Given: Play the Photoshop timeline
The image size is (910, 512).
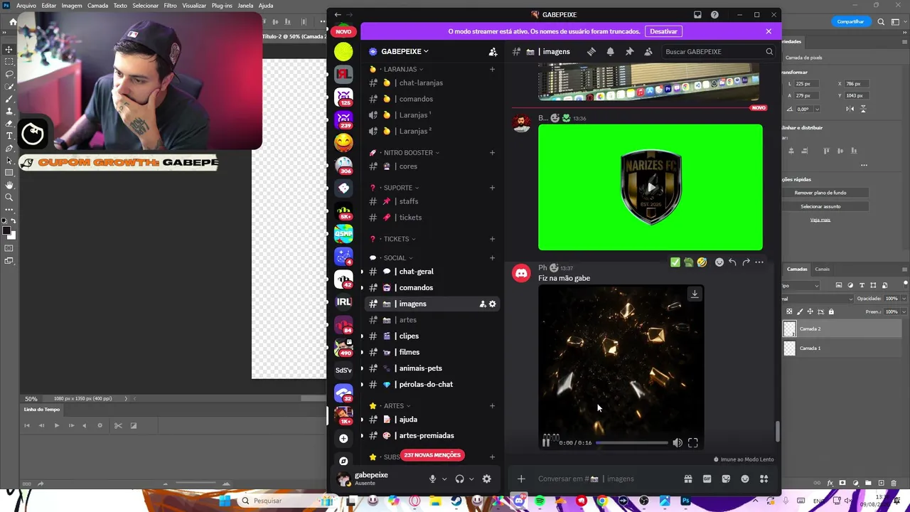Looking at the screenshot, I should tap(56, 425).
